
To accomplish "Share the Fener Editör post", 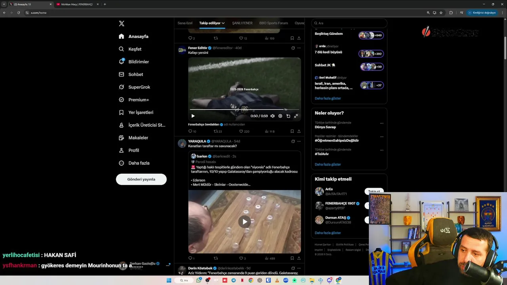I will (x=299, y=131).
